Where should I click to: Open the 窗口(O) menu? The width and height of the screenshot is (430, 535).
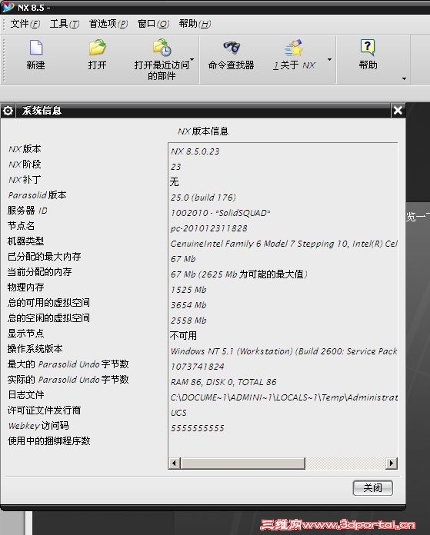point(153,24)
